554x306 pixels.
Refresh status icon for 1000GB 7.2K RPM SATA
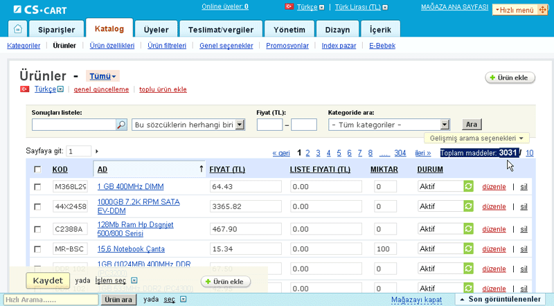[x=469, y=206]
